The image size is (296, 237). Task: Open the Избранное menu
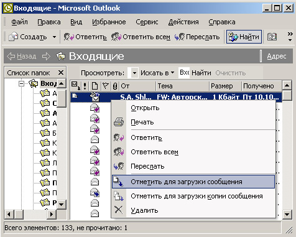[x=109, y=22]
